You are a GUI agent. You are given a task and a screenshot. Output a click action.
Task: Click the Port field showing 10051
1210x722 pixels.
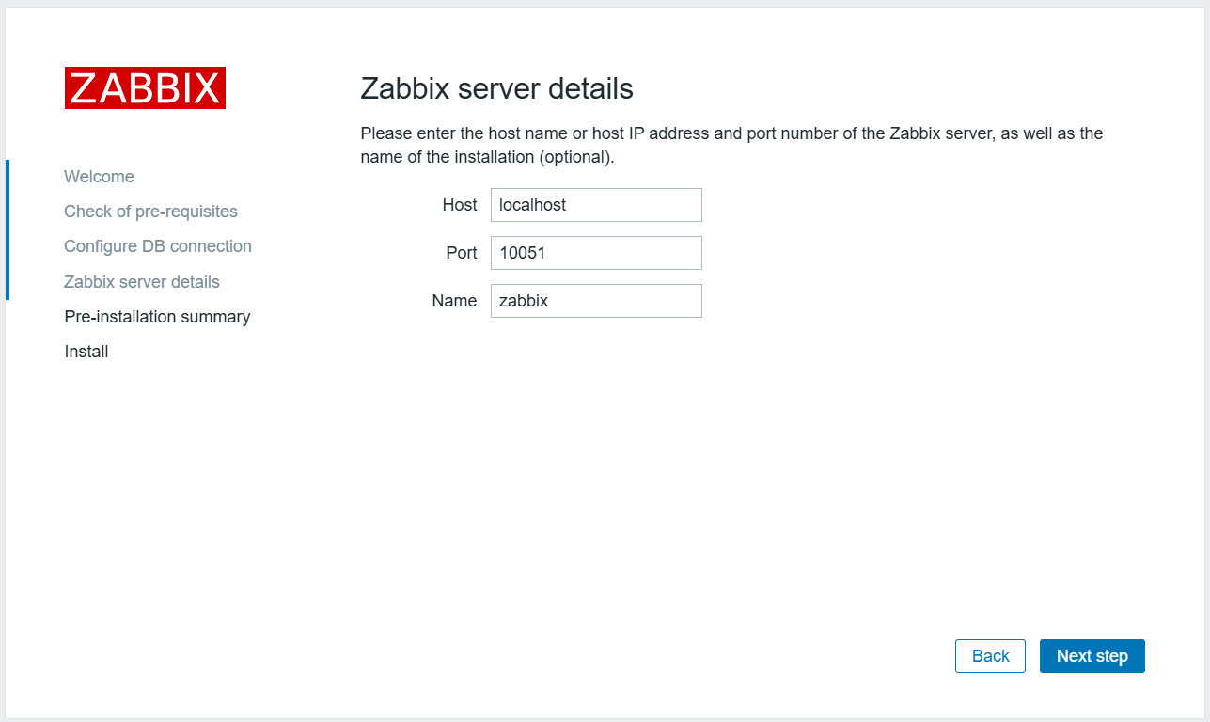click(x=596, y=253)
